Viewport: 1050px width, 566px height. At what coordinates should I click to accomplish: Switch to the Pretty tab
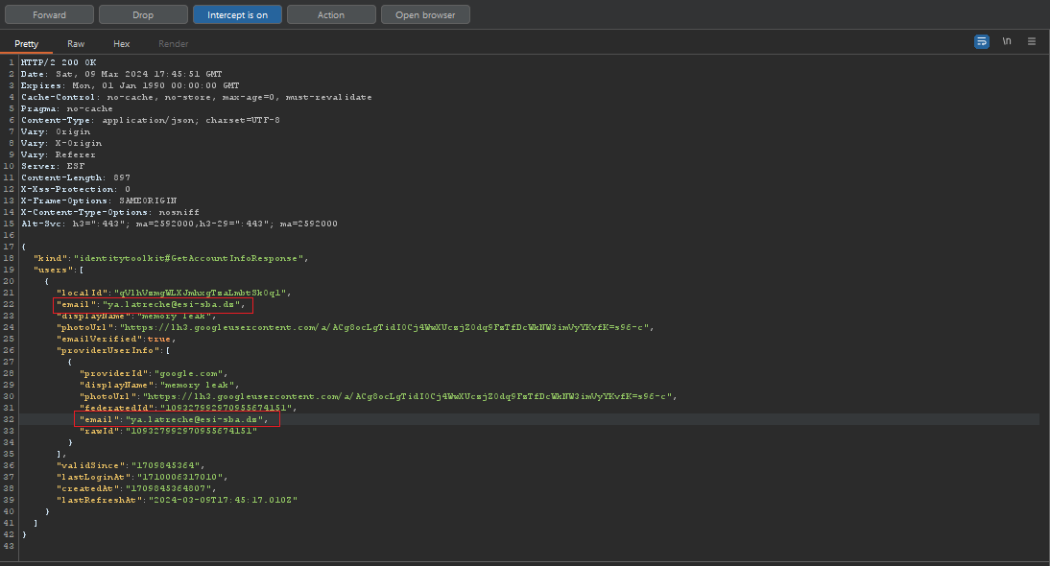(26, 44)
